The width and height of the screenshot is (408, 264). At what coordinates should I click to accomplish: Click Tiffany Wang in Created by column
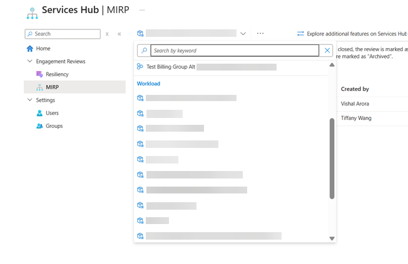356,118
